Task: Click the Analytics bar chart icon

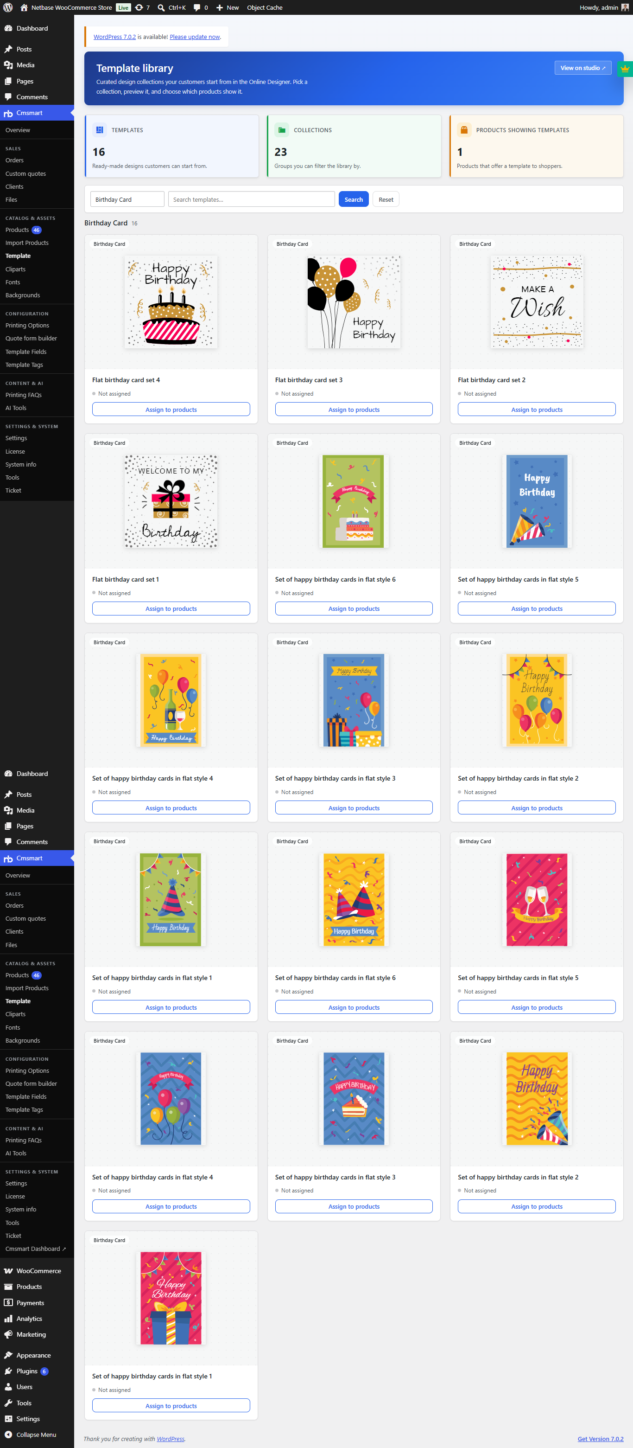Action: [8, 1318]
